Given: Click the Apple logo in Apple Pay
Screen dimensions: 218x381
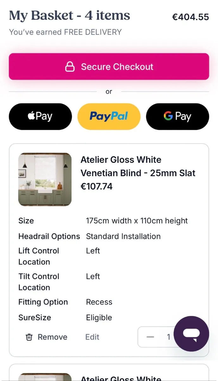Looking at the screenshot, I should tap(31, 116).
